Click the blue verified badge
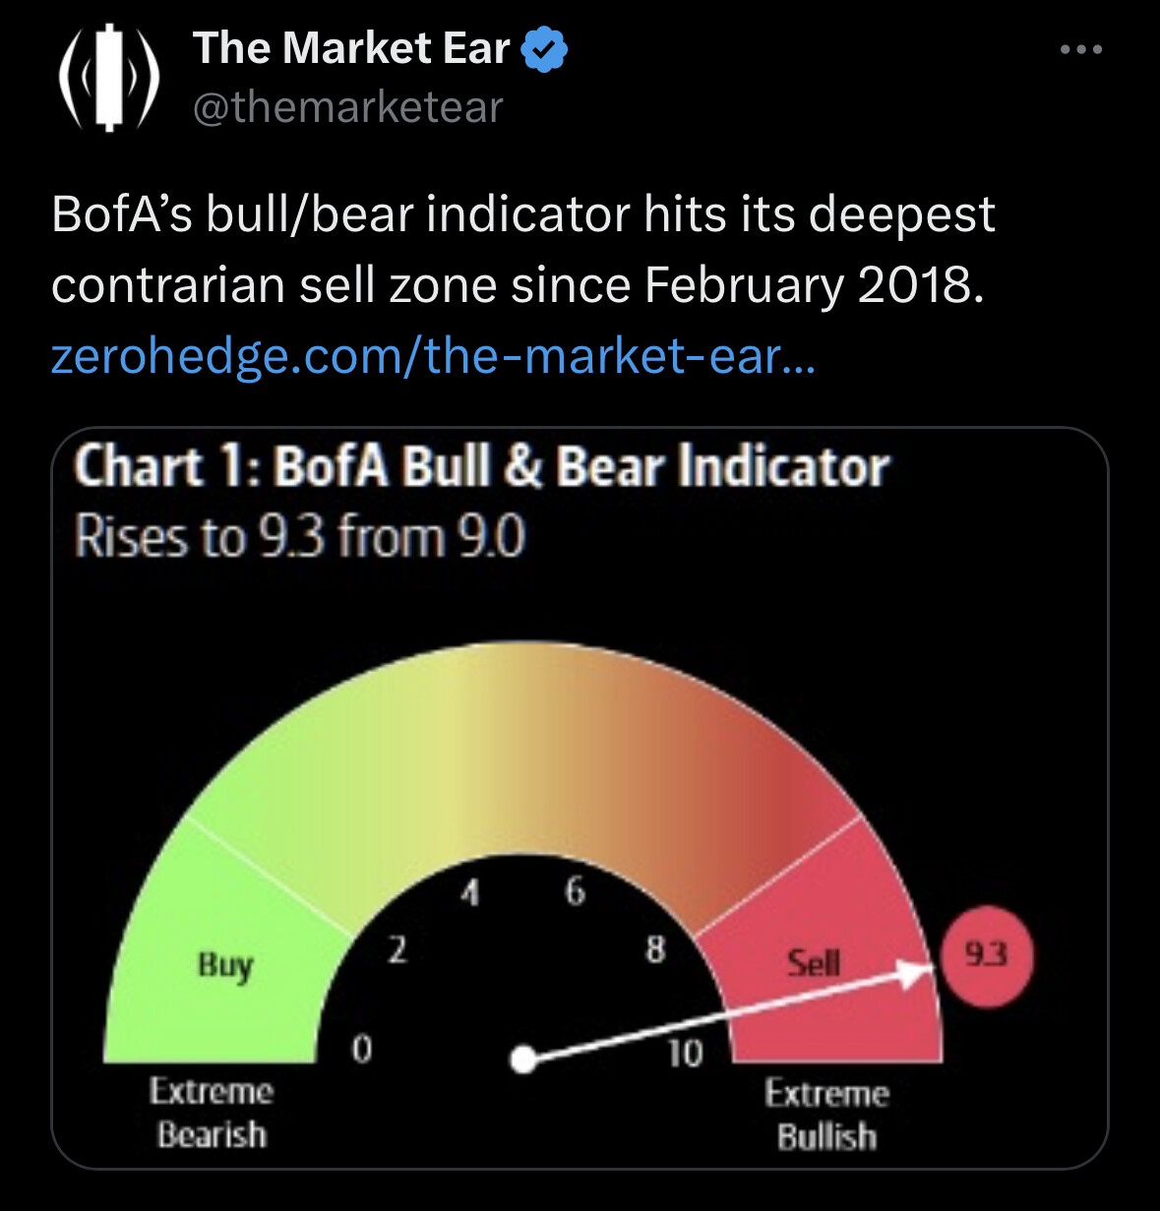 (x=544, y=49)
